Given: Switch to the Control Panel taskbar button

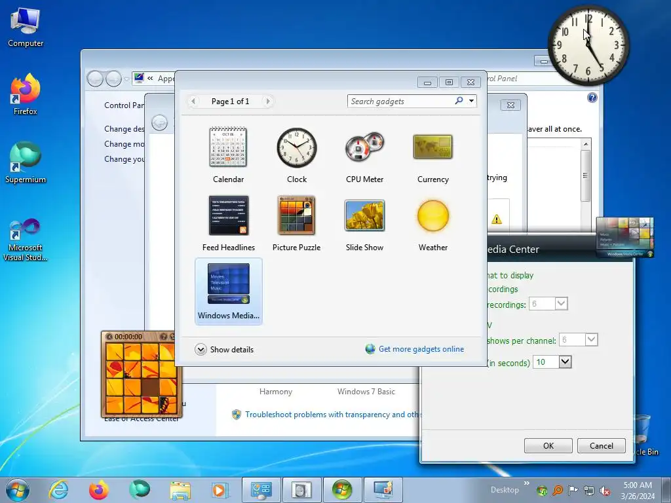Looking at the screenshot, I should coord(261,490).
